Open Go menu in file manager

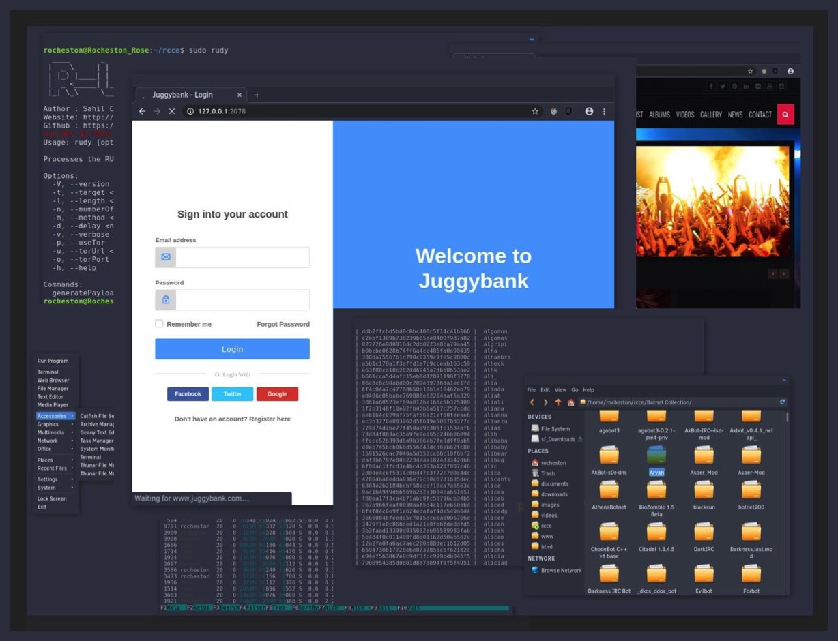point(575,390)
